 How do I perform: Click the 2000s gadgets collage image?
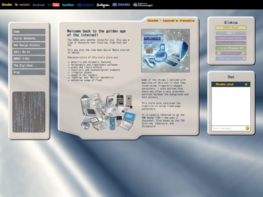click(108, 111)
